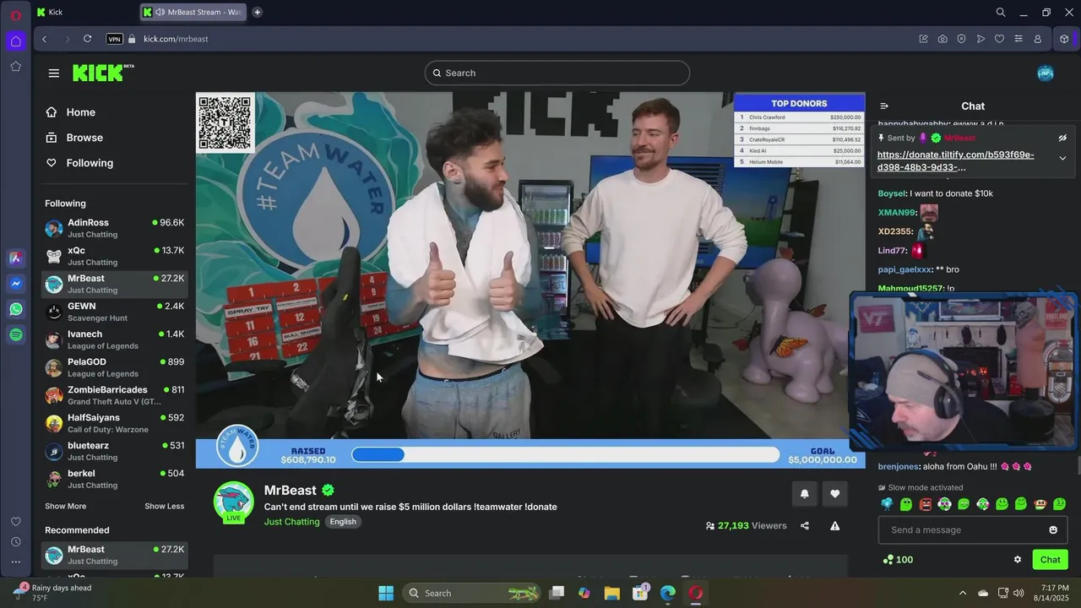This screenshot has height=608, width=1081.
Task: Open Ivanech League of Legends channel
Action: [x=115, y=339]
